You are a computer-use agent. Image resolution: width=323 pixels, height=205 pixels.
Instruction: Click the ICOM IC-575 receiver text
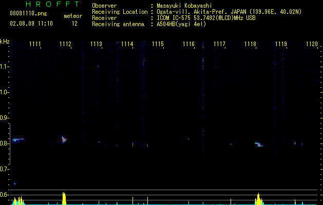(x=206, y=18)
